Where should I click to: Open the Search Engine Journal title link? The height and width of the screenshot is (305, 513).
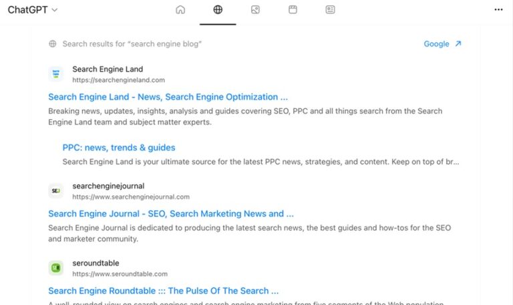click(171, 214)
